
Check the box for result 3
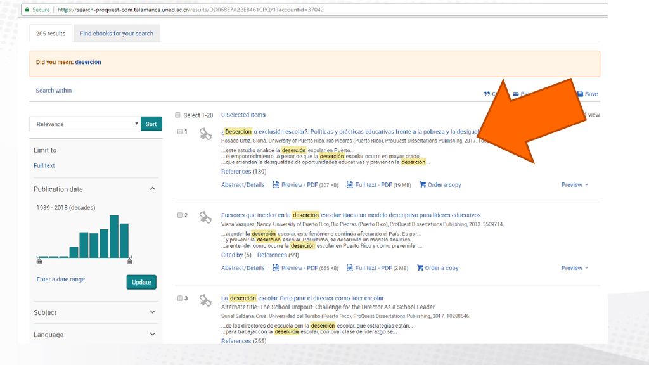point(179,298)
